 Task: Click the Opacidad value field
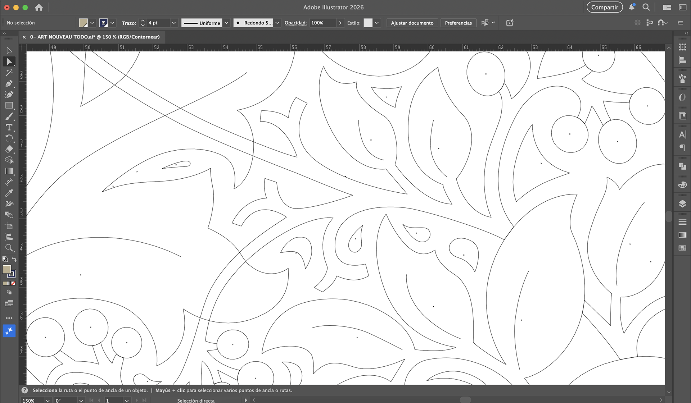click(322, 23)
